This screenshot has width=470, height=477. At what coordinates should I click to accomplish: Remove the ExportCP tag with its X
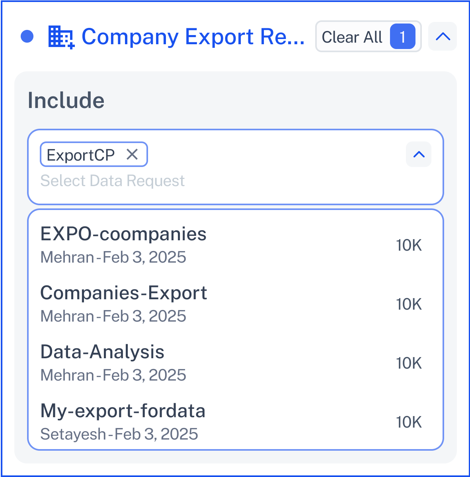(x=132, y=155)
